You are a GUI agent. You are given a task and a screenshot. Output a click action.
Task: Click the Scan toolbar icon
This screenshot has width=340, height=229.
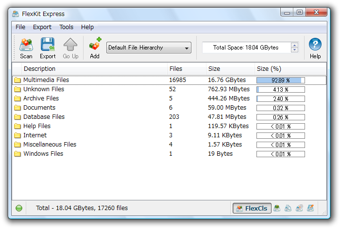click(x=26, y=45)
